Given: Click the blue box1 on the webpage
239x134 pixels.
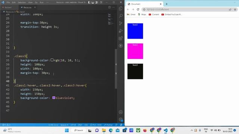Looking at the screenshot, I should tap(135, 31).
